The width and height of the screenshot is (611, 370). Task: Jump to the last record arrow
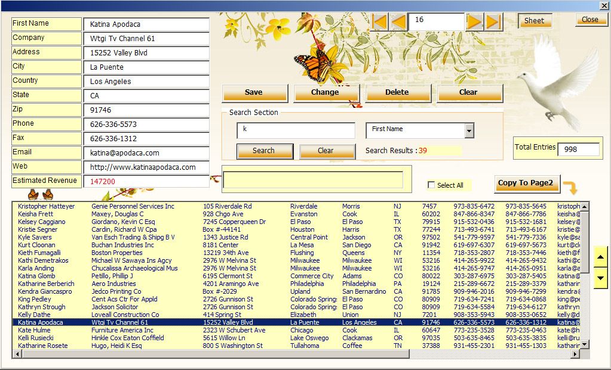point(493,22)
